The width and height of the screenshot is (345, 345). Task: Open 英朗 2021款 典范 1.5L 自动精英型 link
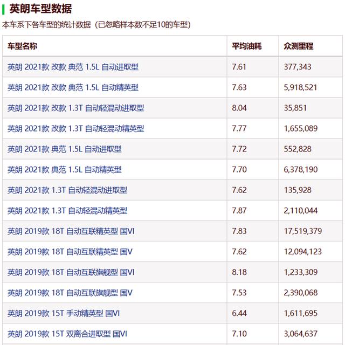tap(65, 170)
